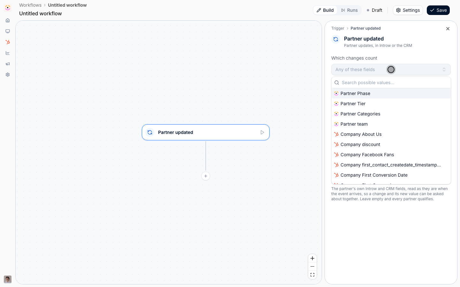The height and width of the screenshot is (287, 460).
Task: Select Partner Phase option
Action: point(391,93)
